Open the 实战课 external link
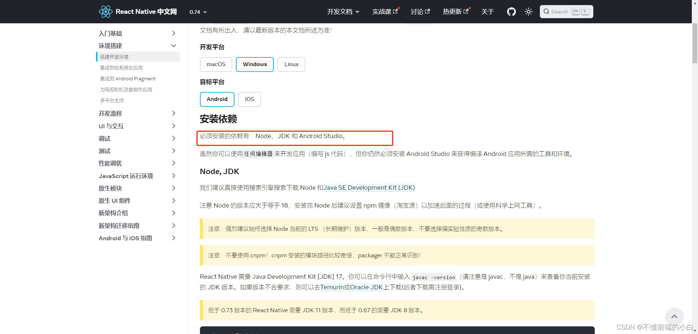Image resolution: width=698 pixels, height=334 pixels. pyautogui.click(x=385, y=12)
